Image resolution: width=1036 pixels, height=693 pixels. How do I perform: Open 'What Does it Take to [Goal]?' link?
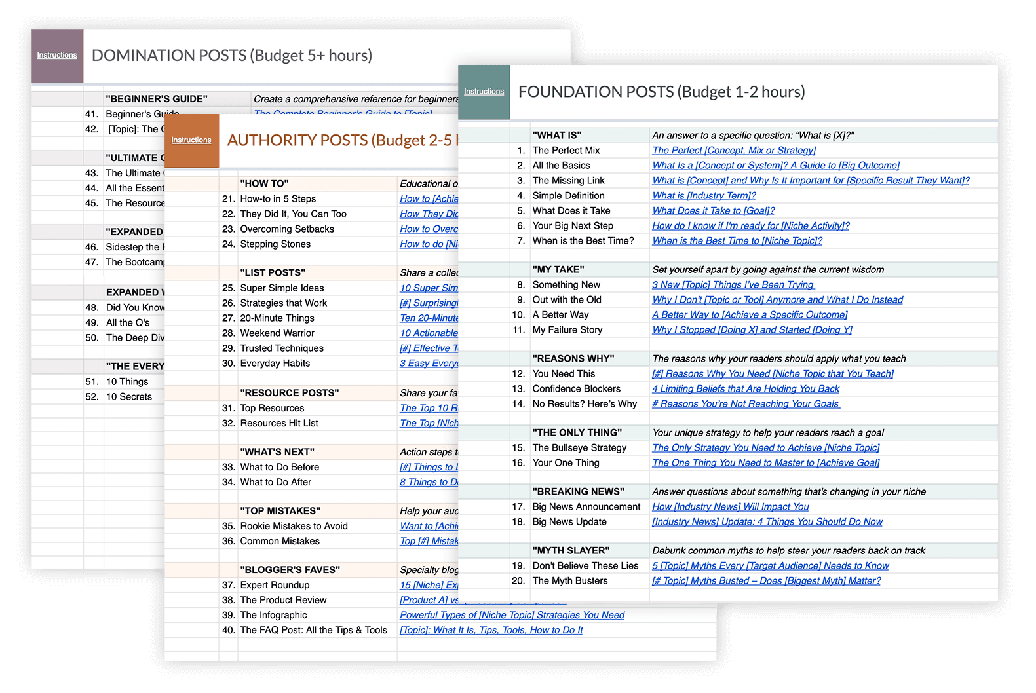[x=713, y=211]
